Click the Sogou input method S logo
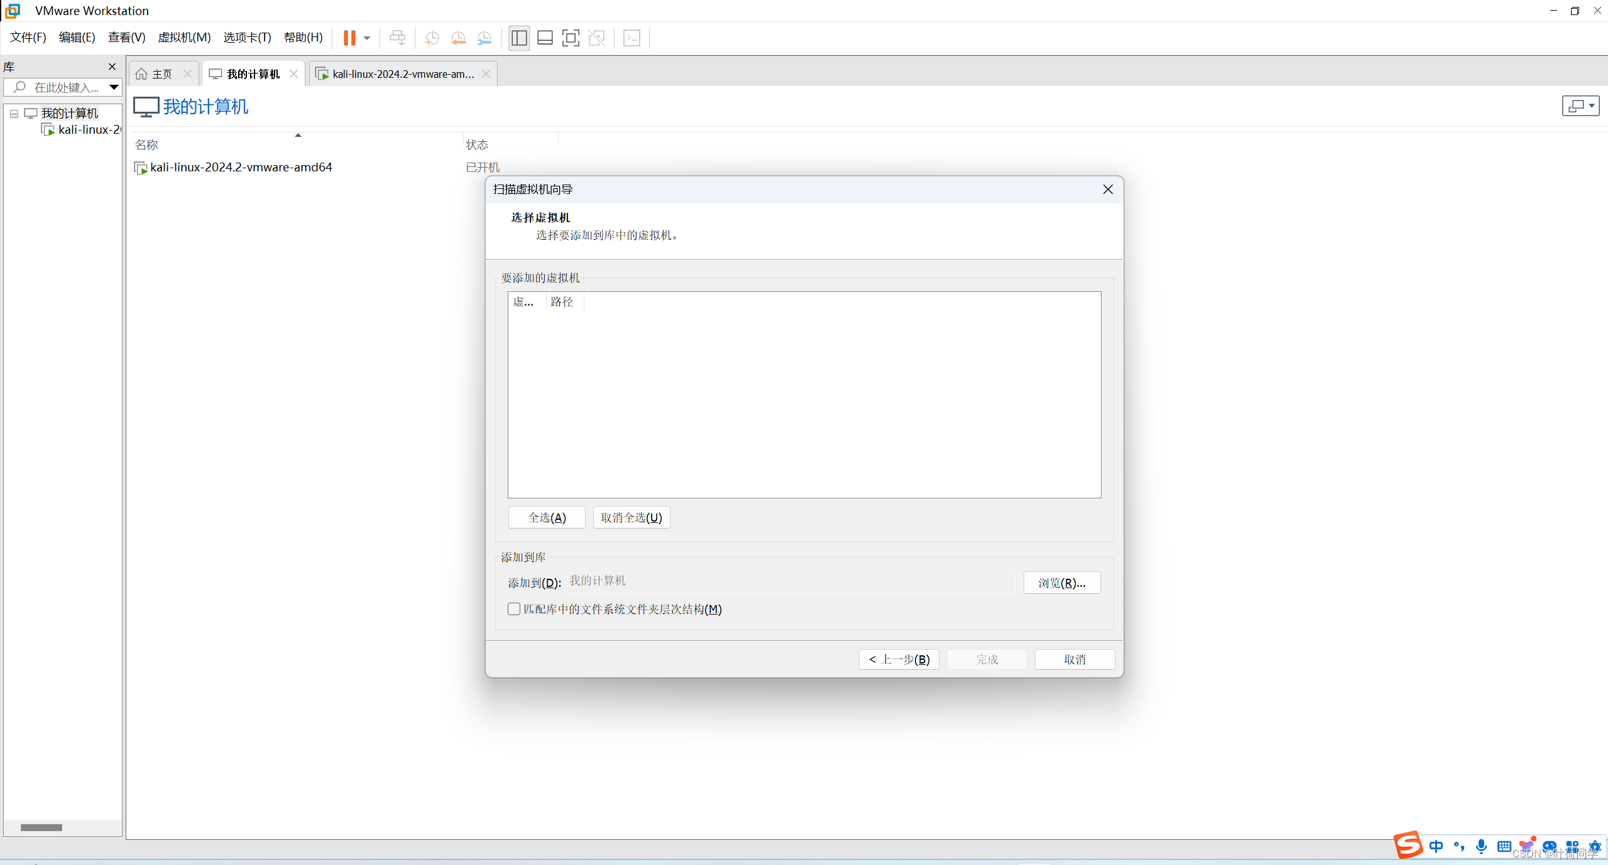 [x=1408, y=844]
